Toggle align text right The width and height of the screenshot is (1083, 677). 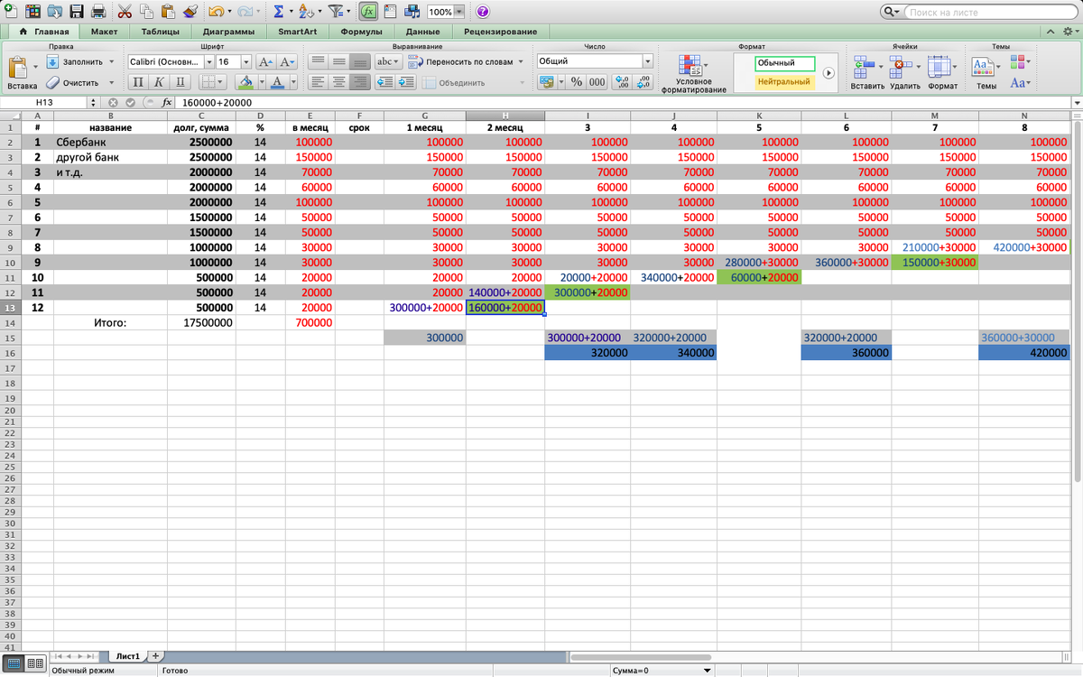tap(360, 82)
